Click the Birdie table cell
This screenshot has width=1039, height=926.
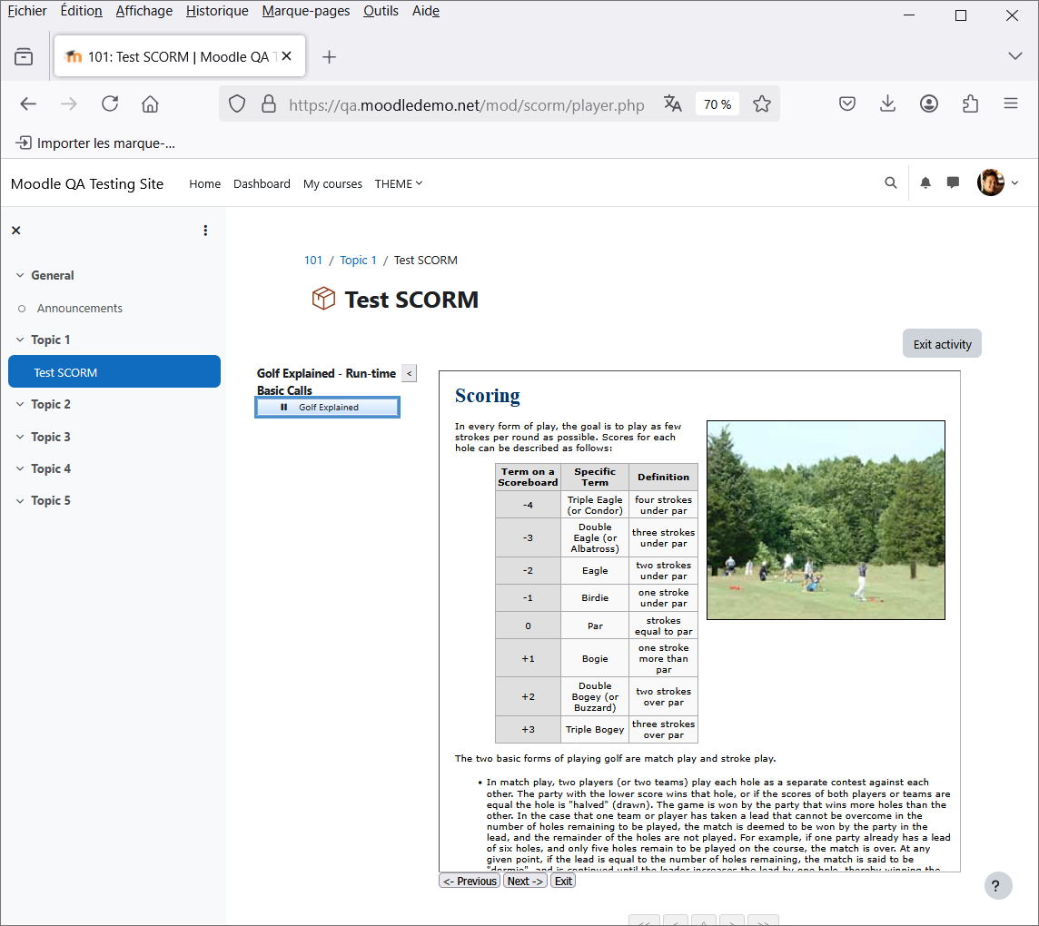tap(594, 597)
